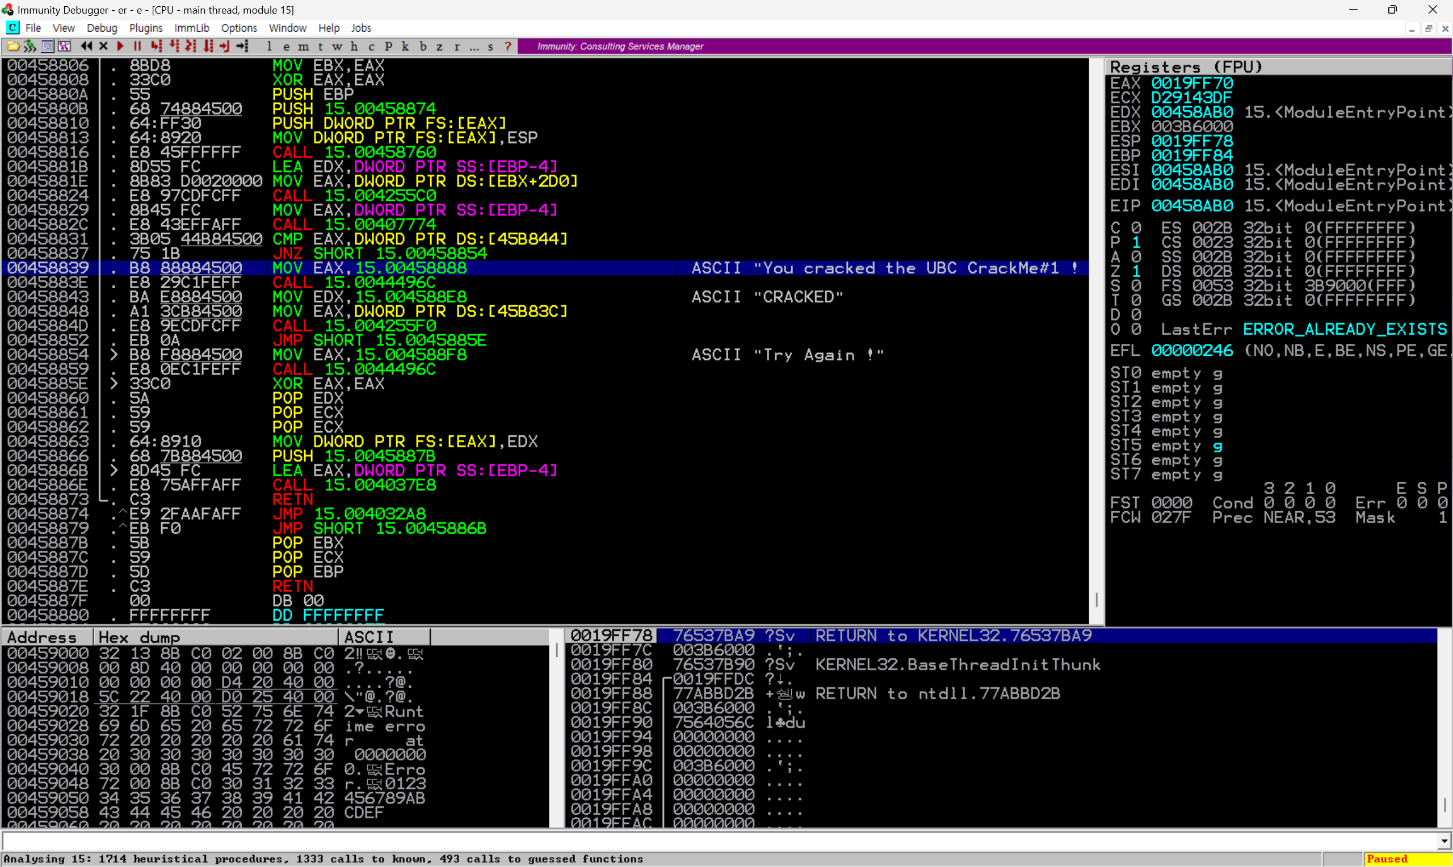Viewport: 1453px width, 867px height.
Task: Click the red question mark help icon
Action: pyautogui.click(x=508, y=46)
